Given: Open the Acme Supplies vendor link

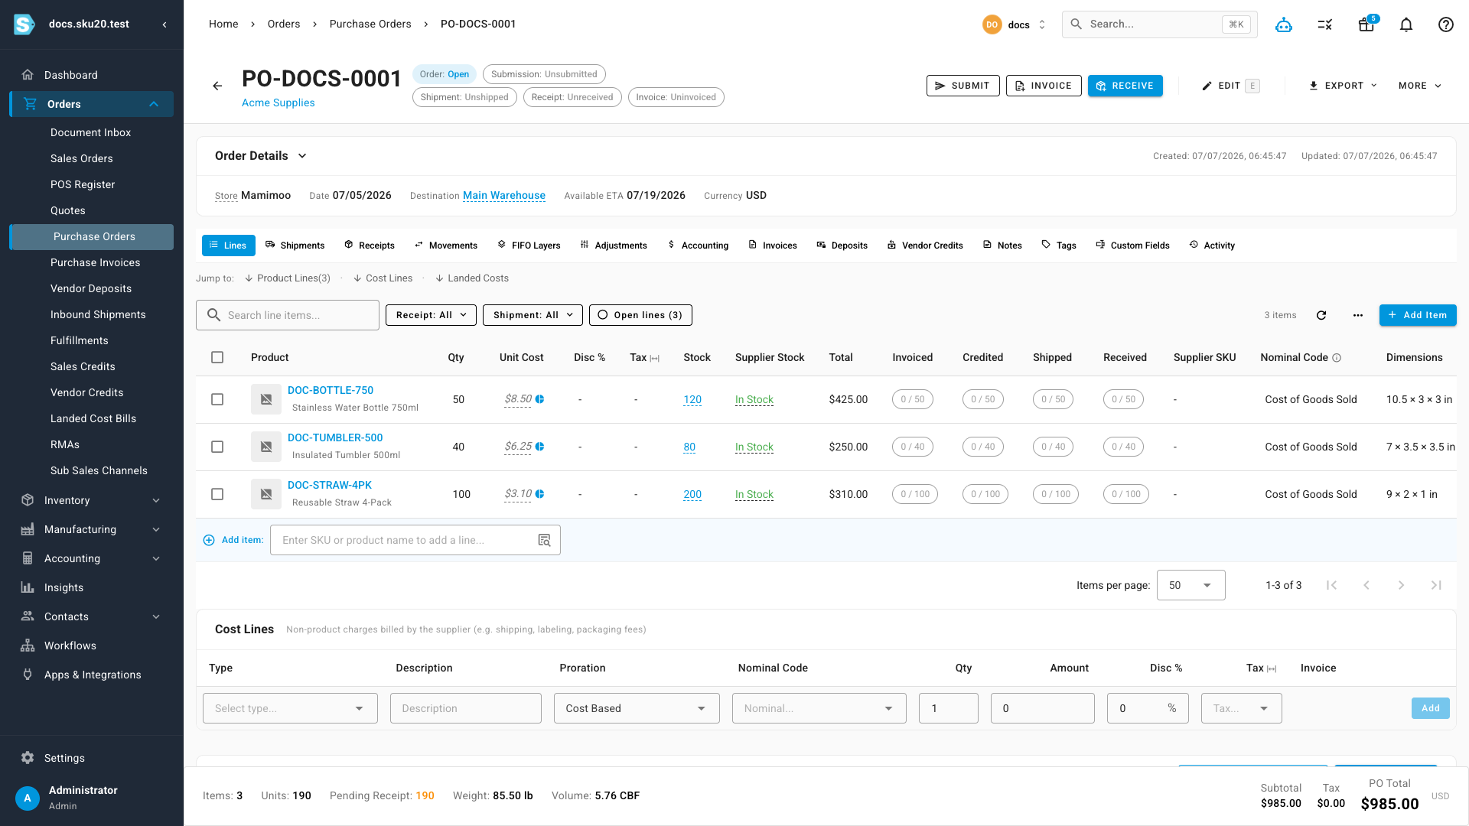Looking at the screenshot, I should [278, 102].
